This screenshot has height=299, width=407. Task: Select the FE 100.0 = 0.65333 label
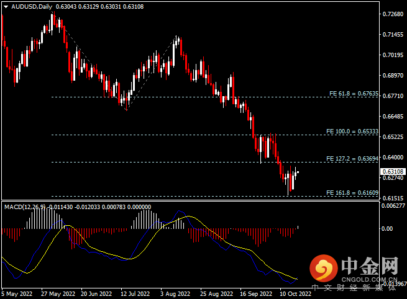[x=352, y=132]
